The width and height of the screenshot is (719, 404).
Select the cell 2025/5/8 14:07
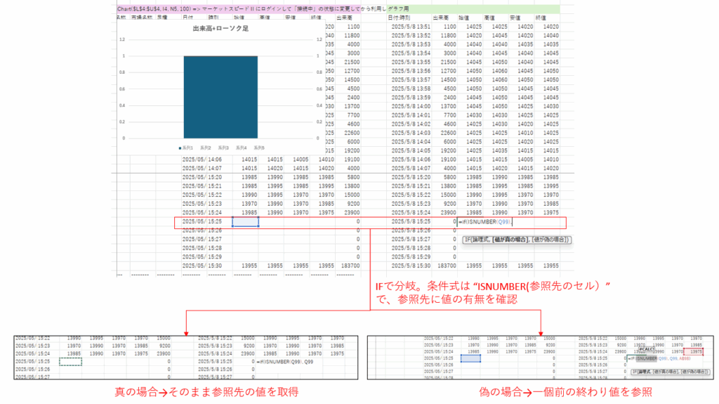click(411, 169)
